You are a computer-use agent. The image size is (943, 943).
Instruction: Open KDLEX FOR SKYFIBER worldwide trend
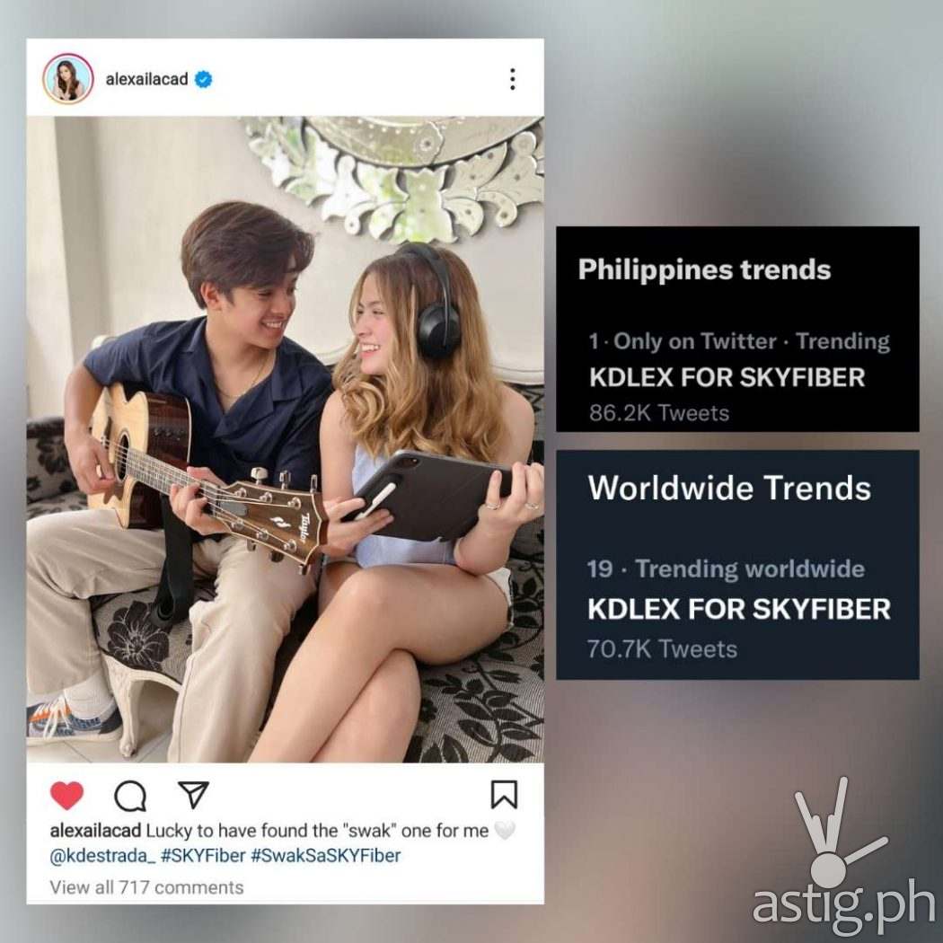click(738, 609)
